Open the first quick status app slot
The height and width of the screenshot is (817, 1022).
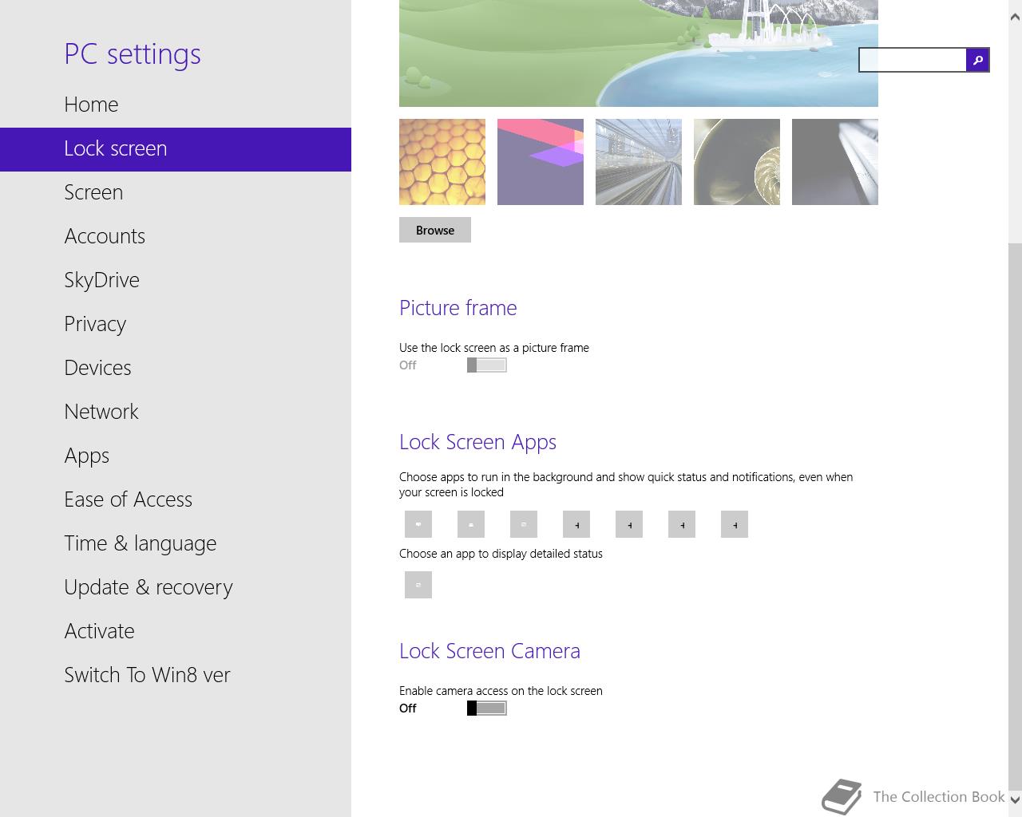(418, 524)
